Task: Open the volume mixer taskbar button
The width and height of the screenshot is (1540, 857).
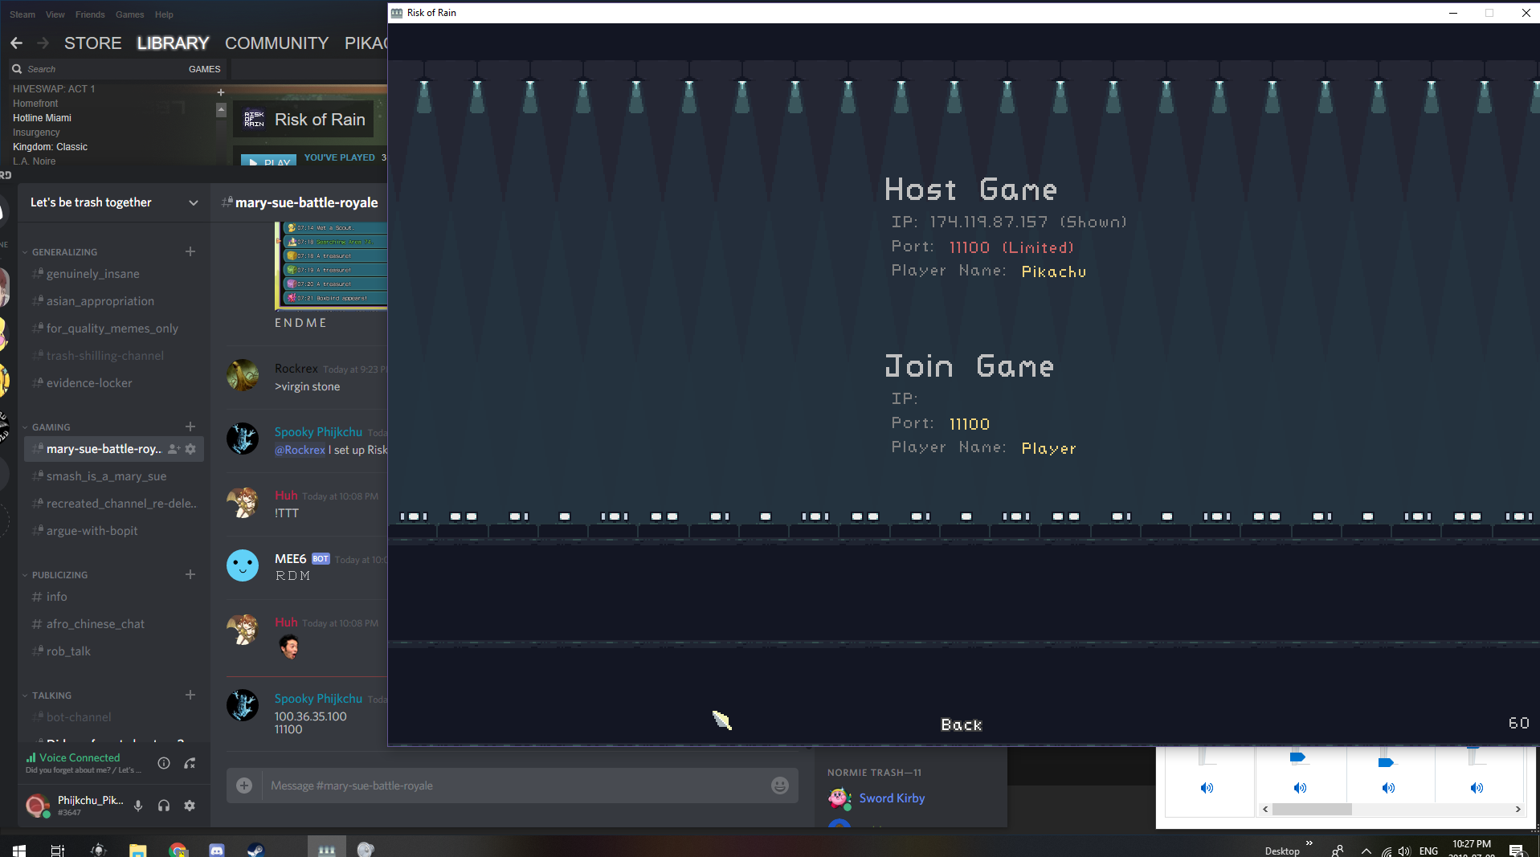Action: click(366, 850)
